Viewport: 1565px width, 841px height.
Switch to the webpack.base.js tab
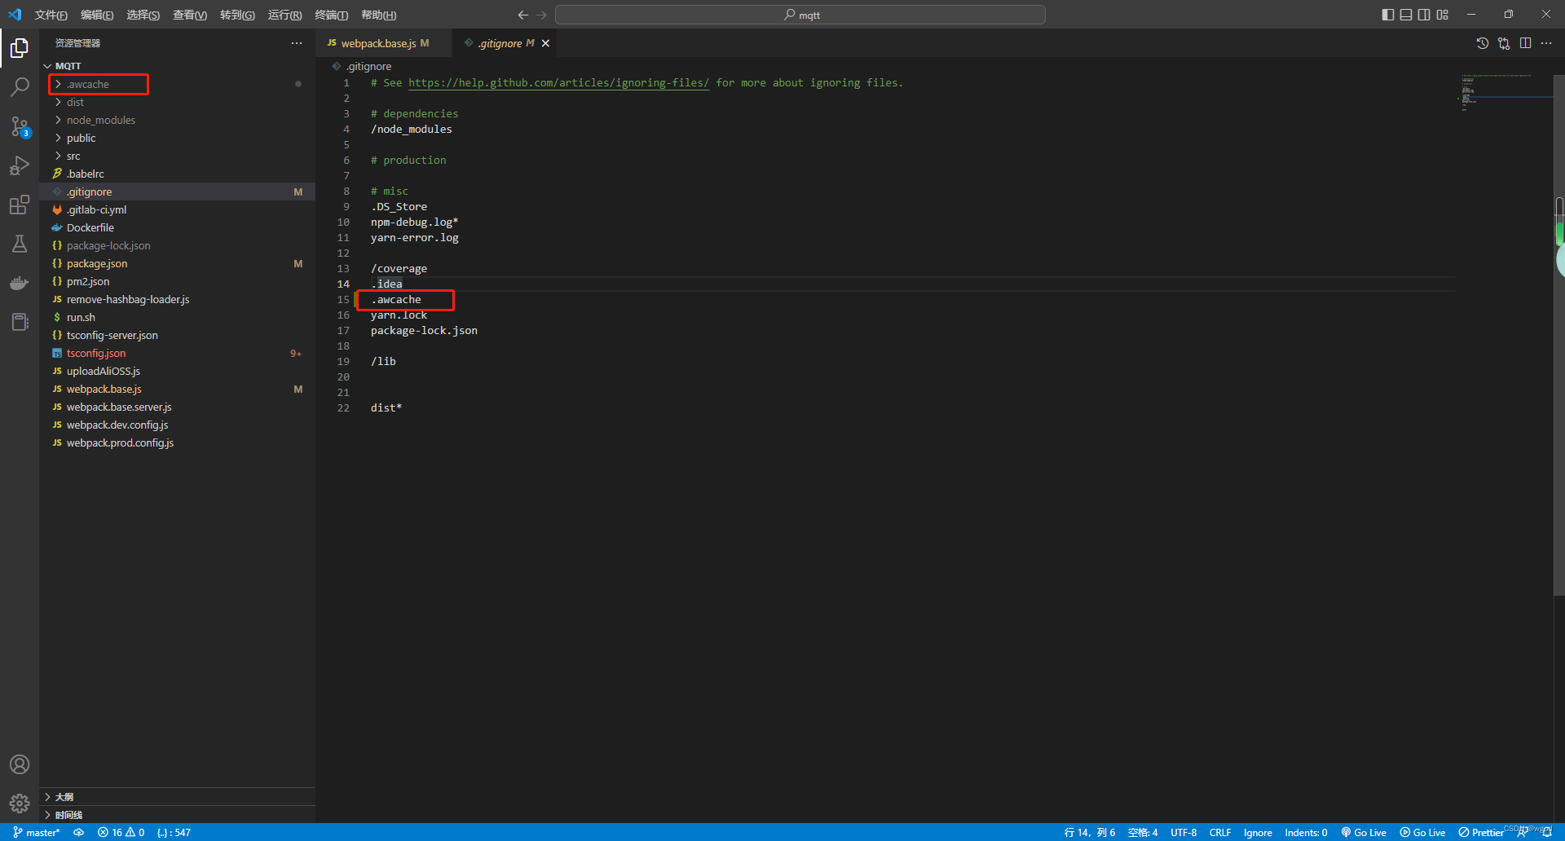pyautogui.click(x=379, y=42)
